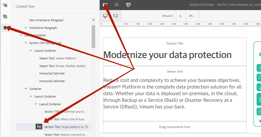Viewport: 261px width, 137px height.
Task: Toggle the side panel button
Action: pos(105,5)
